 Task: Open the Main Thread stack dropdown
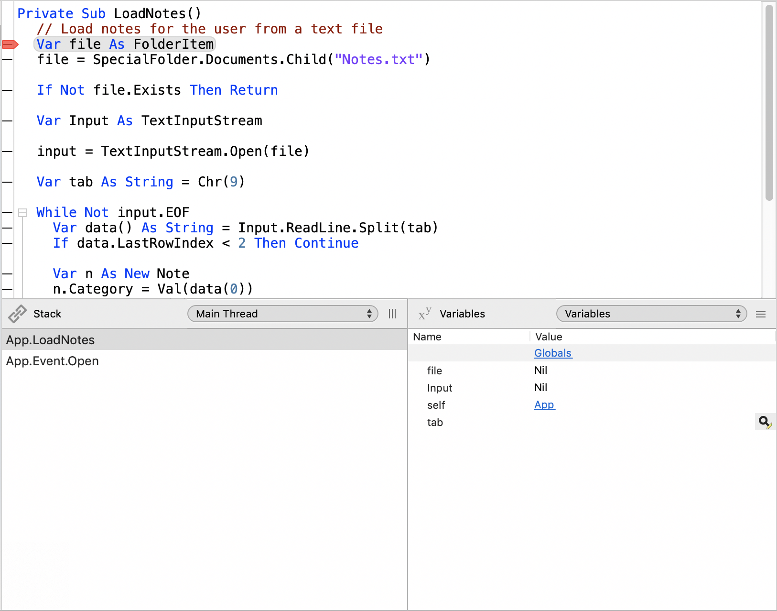tap(283, 314)
